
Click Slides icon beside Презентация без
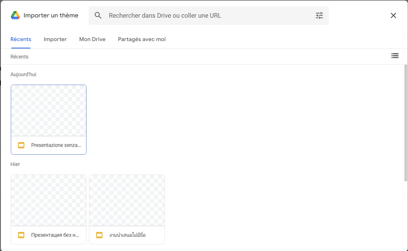(x=21, y=235)
